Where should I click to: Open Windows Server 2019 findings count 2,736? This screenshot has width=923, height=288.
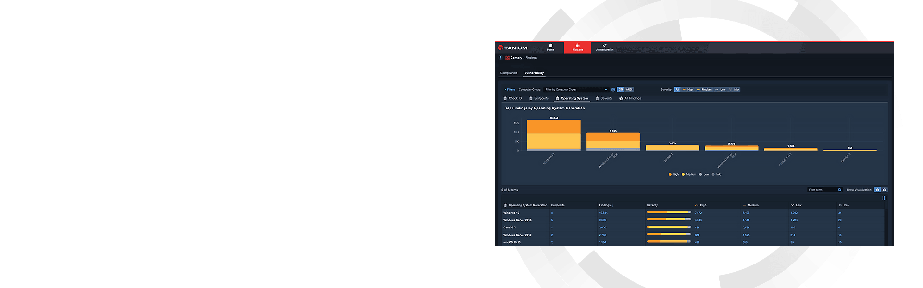pos(603,235)
